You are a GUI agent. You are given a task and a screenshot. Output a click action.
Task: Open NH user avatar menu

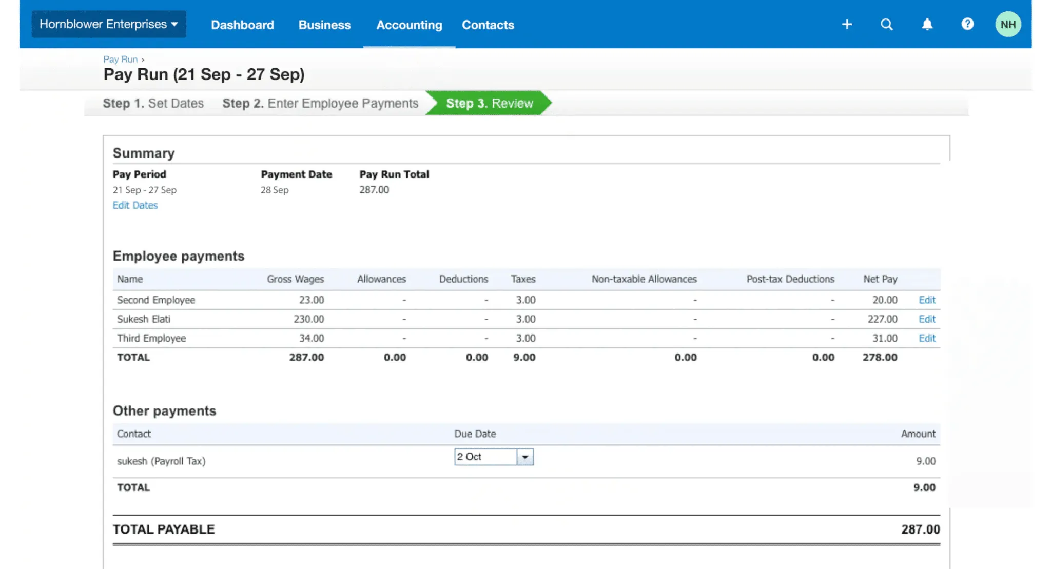[x=1008, y=24]
